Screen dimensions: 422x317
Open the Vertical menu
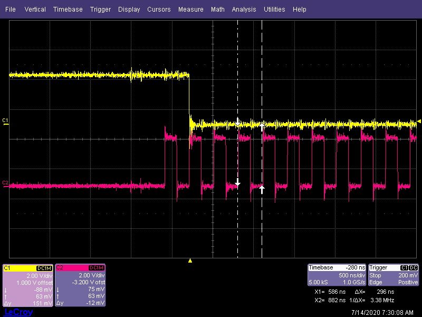click(x=35, y=9)
